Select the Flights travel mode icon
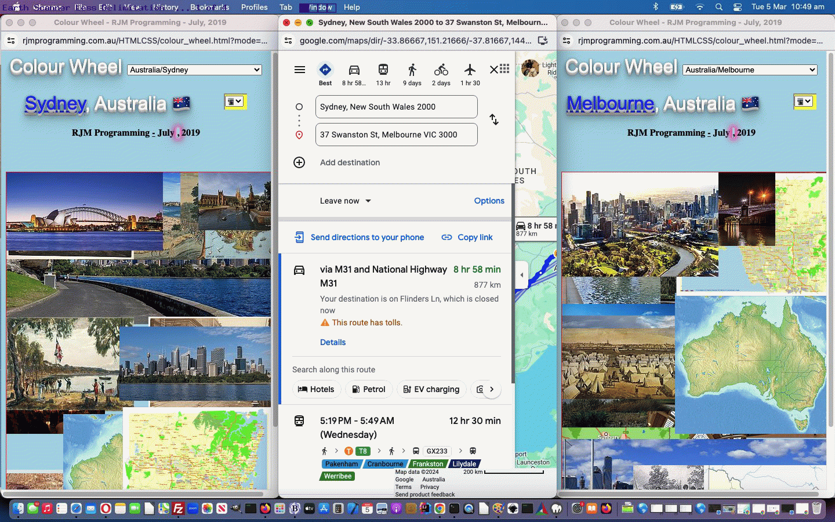This screenshot has height=522, width=835. pos(470,70)
